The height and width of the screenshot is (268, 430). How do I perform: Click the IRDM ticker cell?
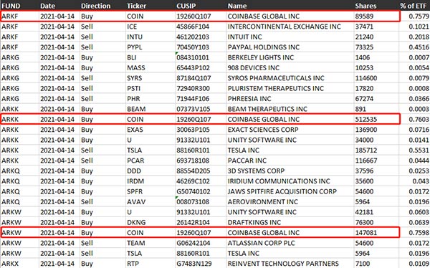click(x=150, y=181)
